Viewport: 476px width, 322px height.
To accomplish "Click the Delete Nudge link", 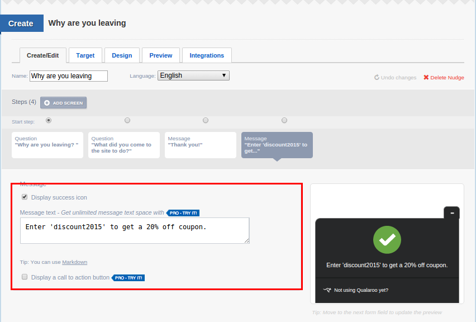I will 444,78.
